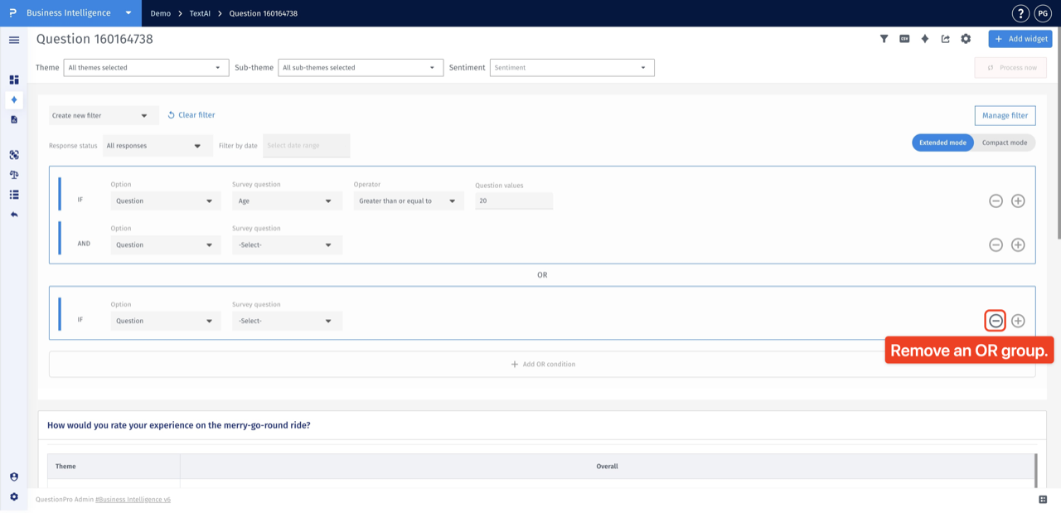Go to Demo in the breadcrumb
Image resolution: width=1061 pixels, height=513 pixels.
160,13
